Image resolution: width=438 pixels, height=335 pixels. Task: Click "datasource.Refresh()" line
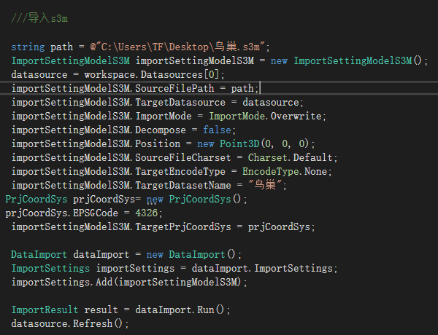tap(70, 323)
